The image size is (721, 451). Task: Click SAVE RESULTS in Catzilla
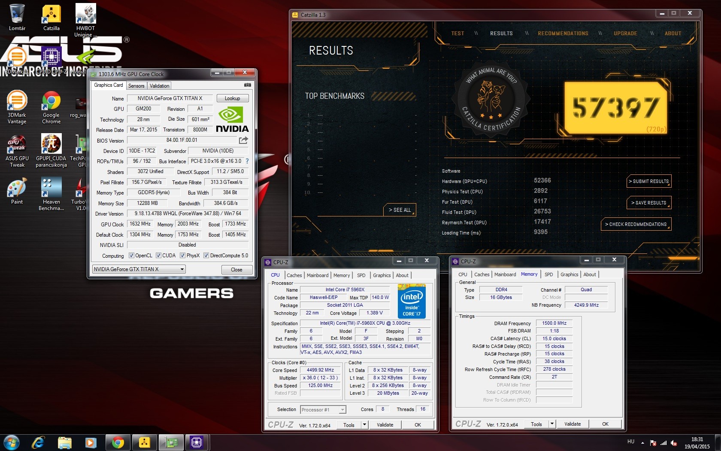pos(649,203)
